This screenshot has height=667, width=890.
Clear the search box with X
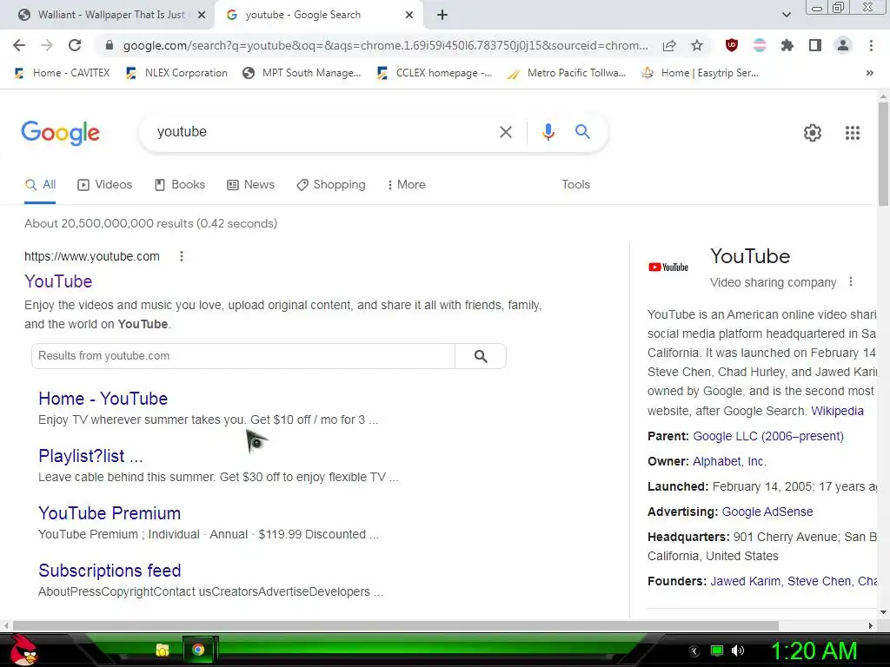click(505, 132)
